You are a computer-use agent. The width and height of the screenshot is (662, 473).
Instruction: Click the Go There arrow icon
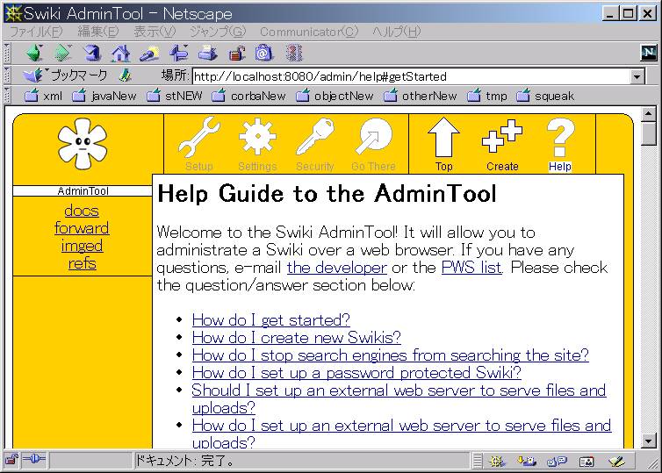[x=374, y=137]
